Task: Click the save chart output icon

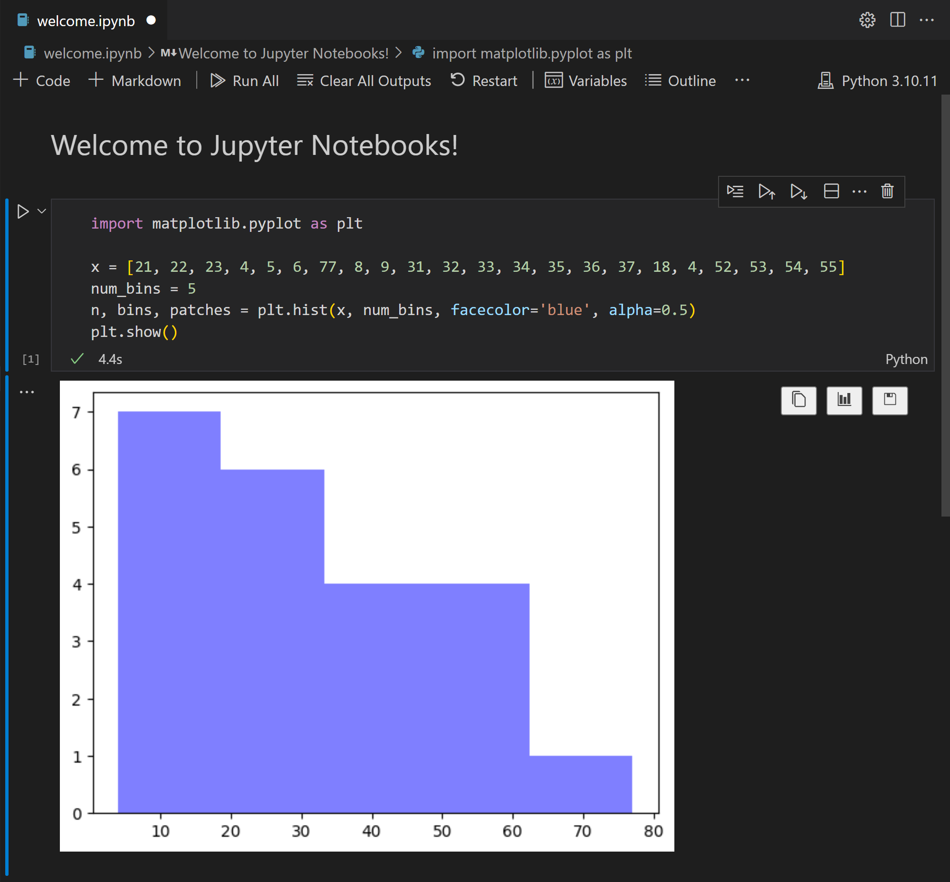Action: point(890,399)
